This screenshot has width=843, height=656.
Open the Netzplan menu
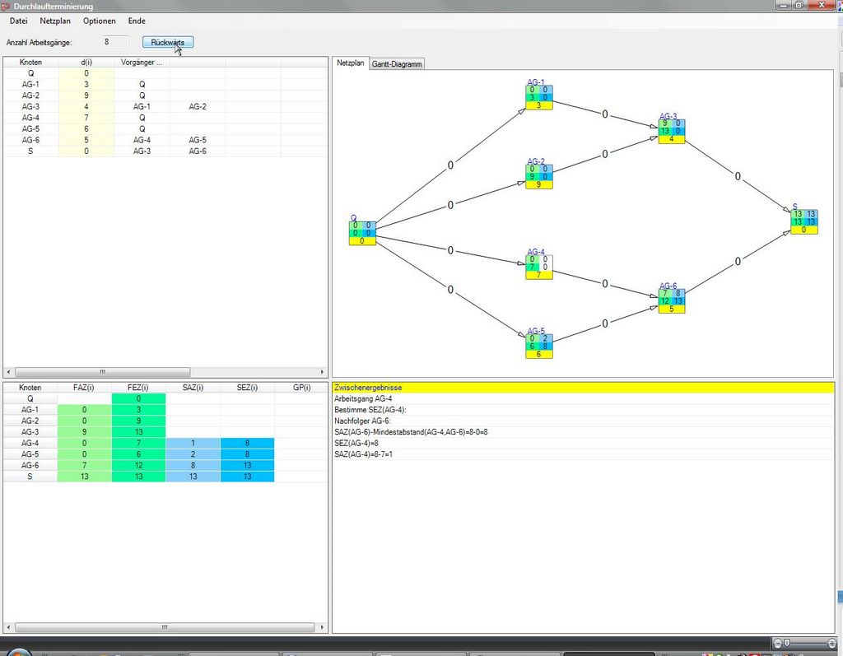click(55, 21)
